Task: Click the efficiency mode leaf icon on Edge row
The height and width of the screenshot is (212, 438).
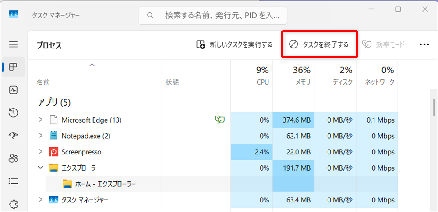Action: coord(220,120)
